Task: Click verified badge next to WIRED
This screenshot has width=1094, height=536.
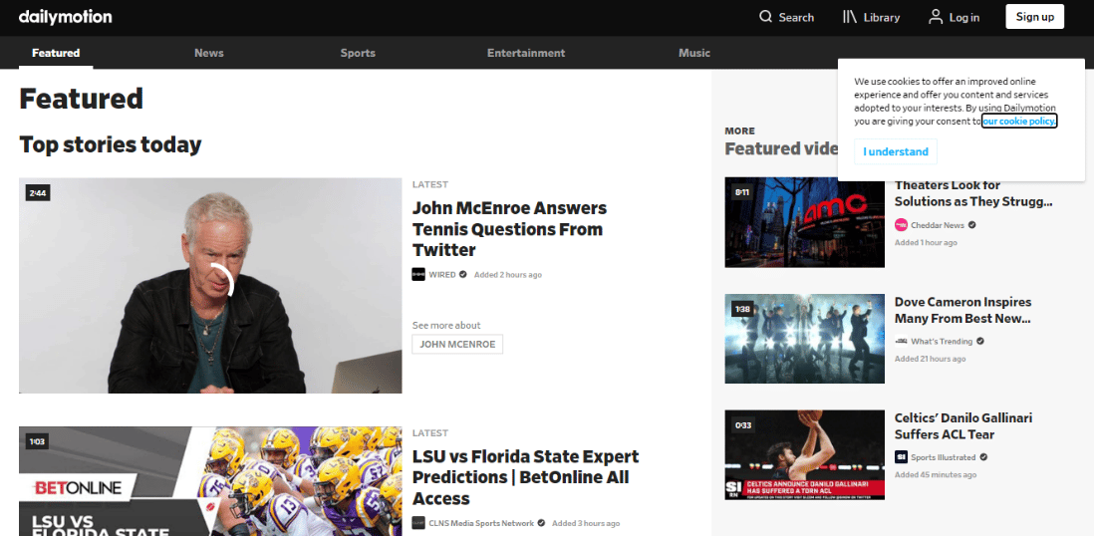Action: click(462, 274)
